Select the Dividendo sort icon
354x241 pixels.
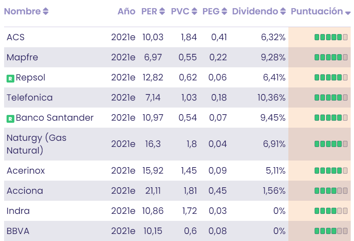[x=283, y=11]
